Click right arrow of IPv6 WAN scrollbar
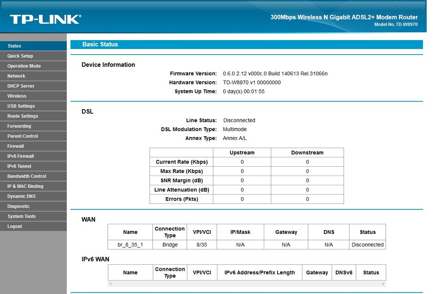 point(383,284)
